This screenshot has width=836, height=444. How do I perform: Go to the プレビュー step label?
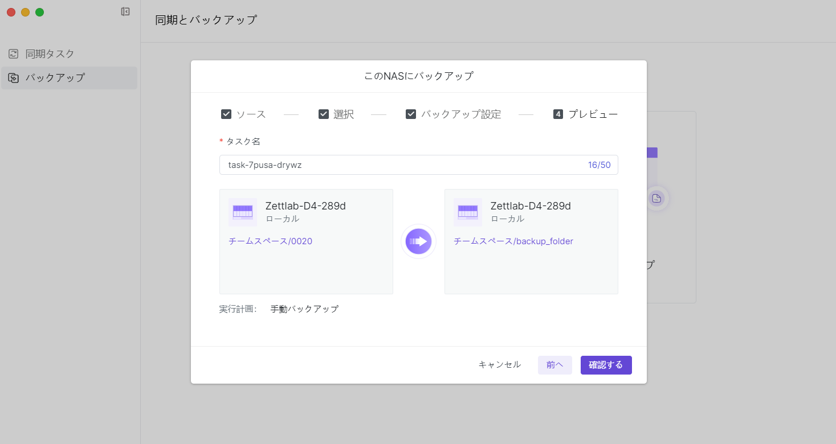click(x=593, y=114)
